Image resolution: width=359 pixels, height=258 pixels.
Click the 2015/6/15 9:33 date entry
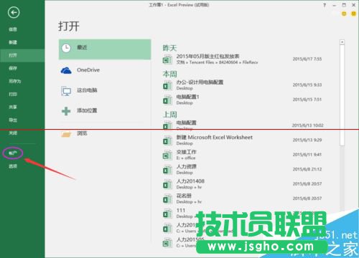[307, 85]
